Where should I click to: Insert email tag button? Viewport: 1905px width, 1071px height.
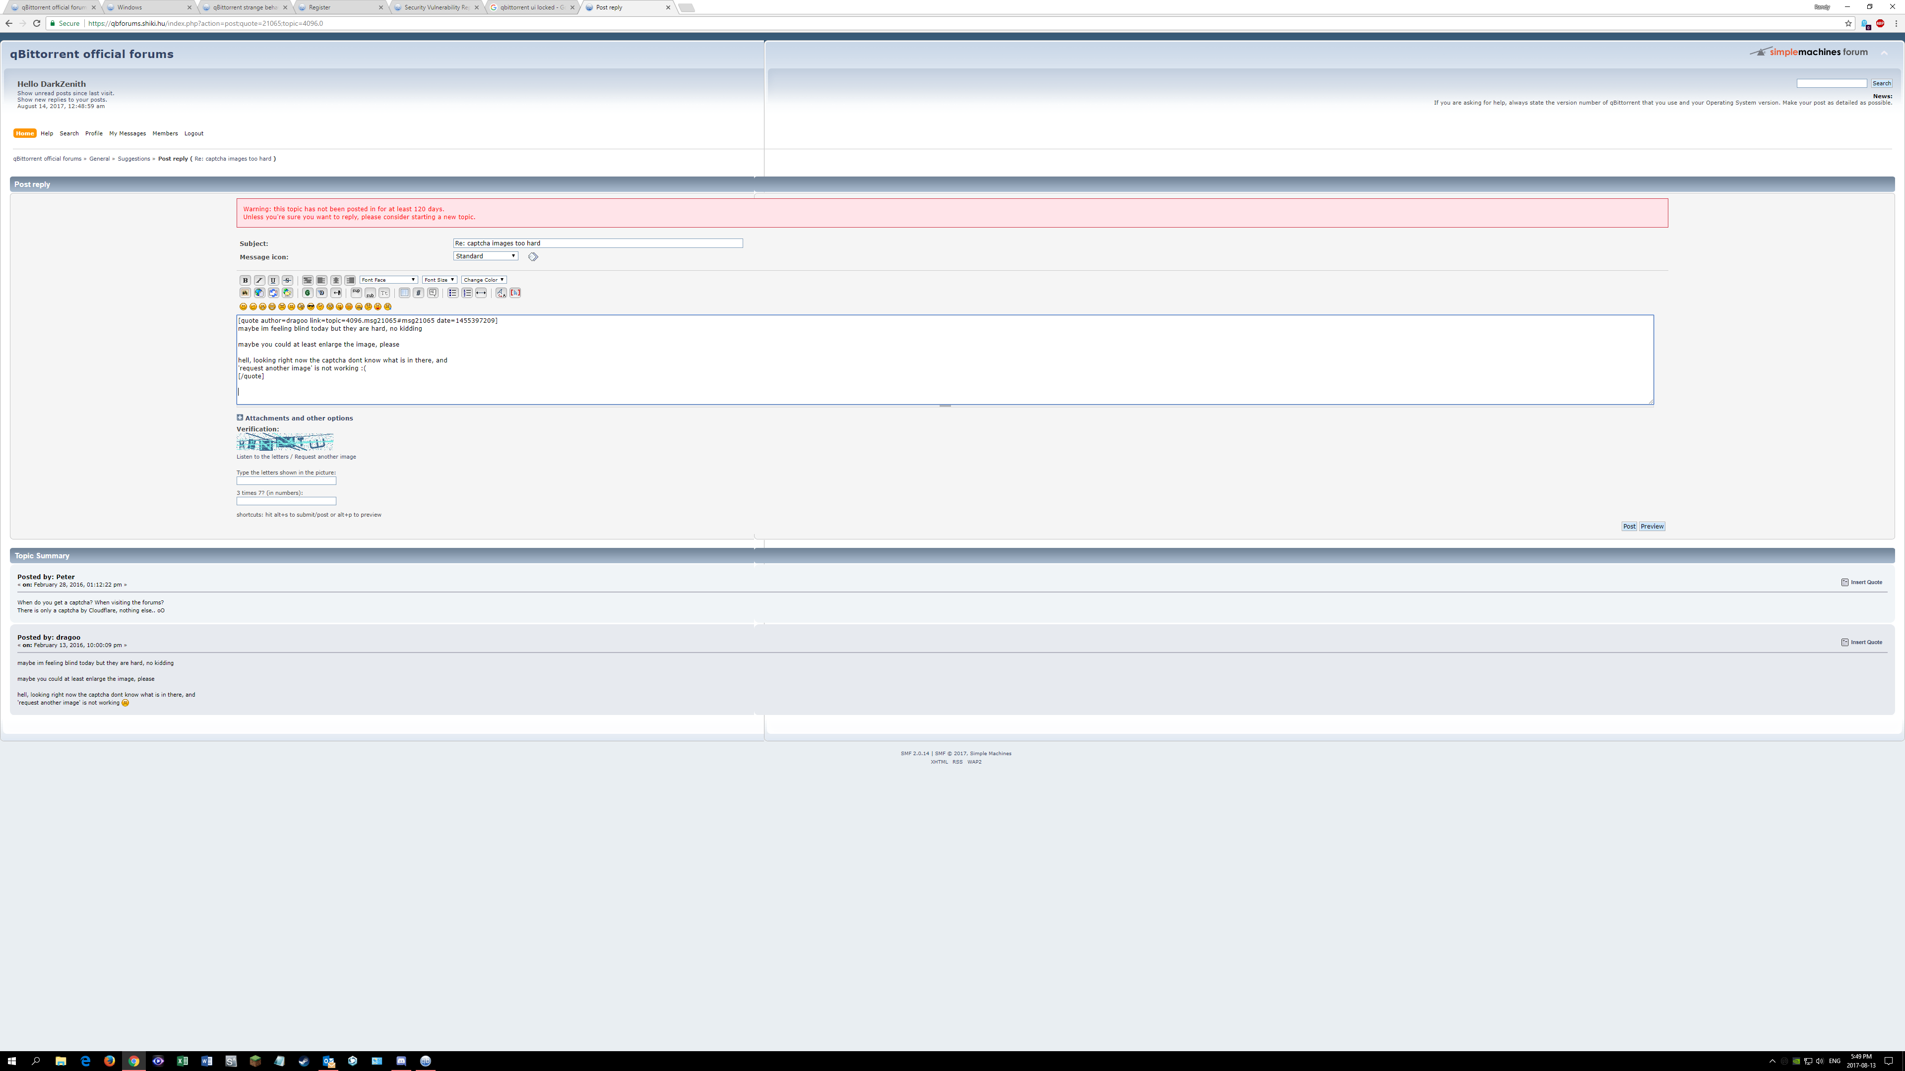point(274,293)
